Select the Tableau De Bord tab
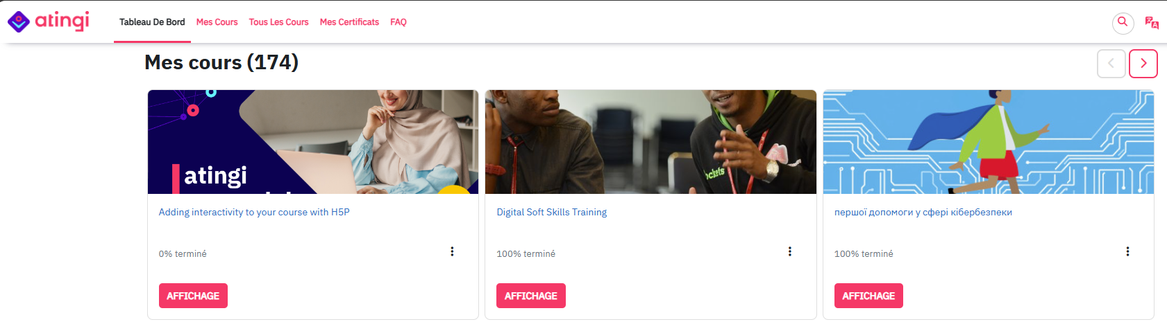This screenshot has width=1167, height=331. point(152,22)
